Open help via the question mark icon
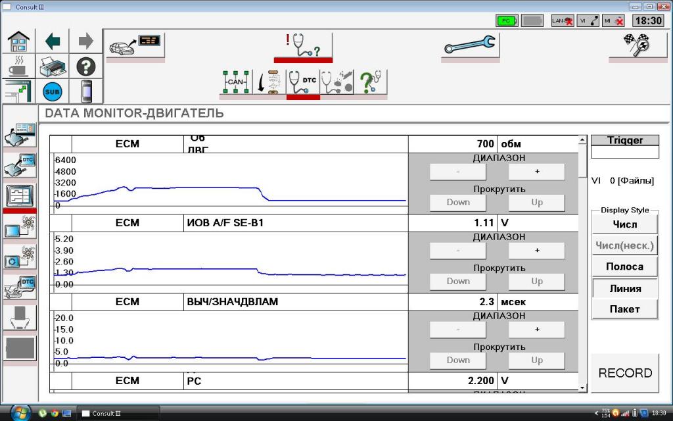This screenshot has height=421, width=673. 86,66
